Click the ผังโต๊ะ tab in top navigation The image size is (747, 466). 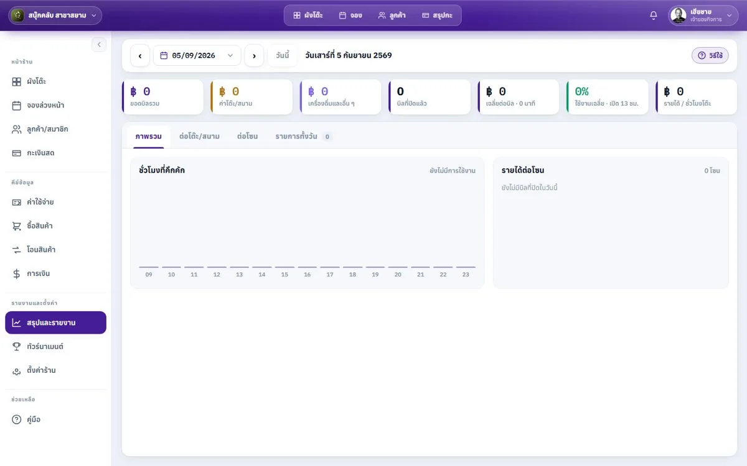[x=308, y=16]
